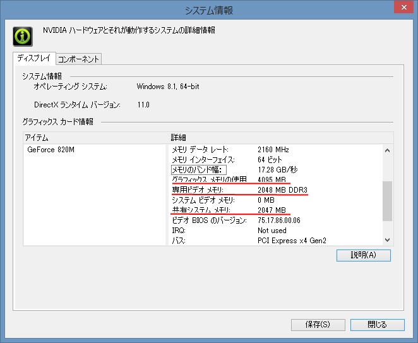Click the PCI Express x4 Gen2 value

(292, 241)
